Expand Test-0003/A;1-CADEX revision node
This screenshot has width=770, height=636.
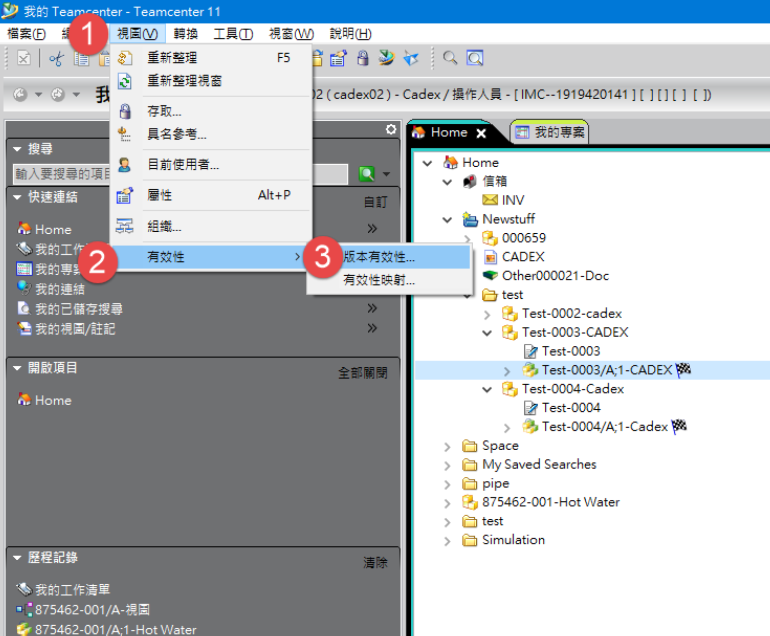pyautogui.click(x=507, y=371)
